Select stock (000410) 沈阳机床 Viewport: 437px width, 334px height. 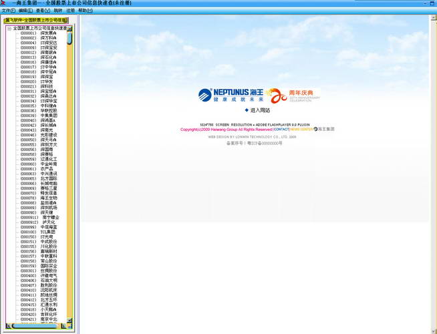(x=39, y=290)
